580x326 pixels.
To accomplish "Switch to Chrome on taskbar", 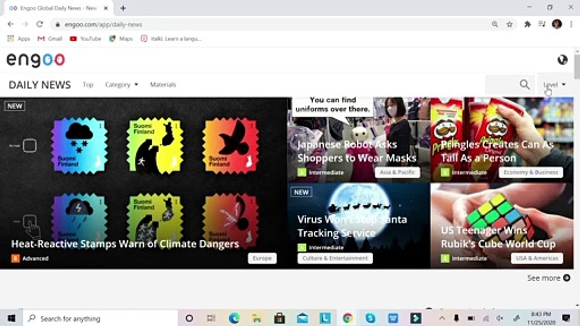I will click(x=348, y=318).
